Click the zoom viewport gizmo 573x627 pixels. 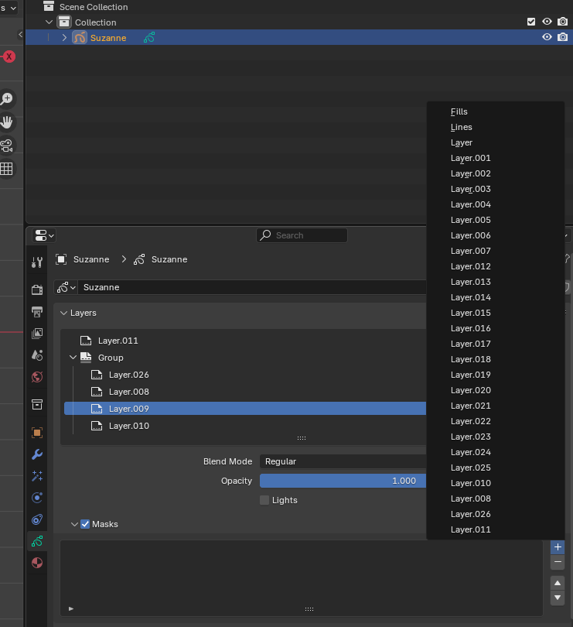click(7, 99)
